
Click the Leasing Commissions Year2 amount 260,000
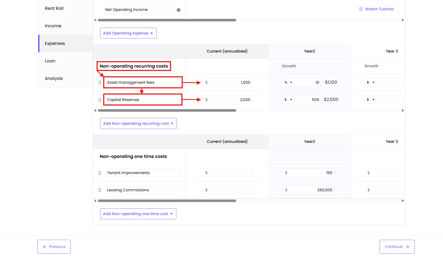308,190
